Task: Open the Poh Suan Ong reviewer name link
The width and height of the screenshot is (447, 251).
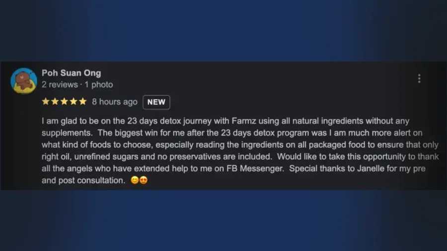Action: coord(71,73)
